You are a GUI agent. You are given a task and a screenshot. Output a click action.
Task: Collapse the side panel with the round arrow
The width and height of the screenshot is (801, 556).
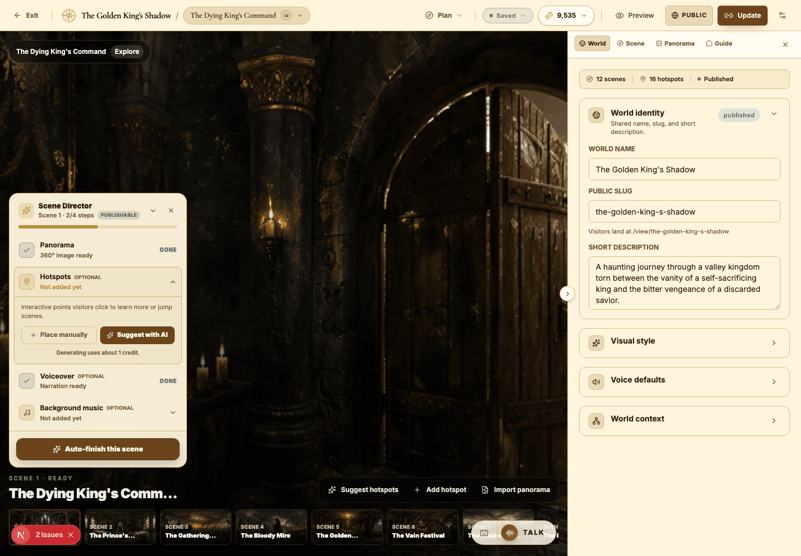tap(567, 294)
